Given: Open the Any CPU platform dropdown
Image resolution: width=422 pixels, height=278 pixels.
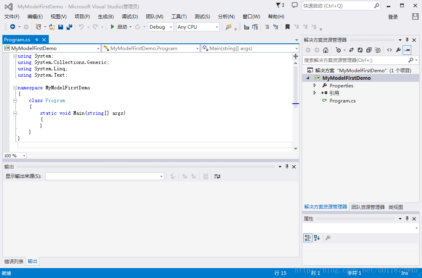Looking at the screenshot, I should pyautogui.click(x=198, y=27).
